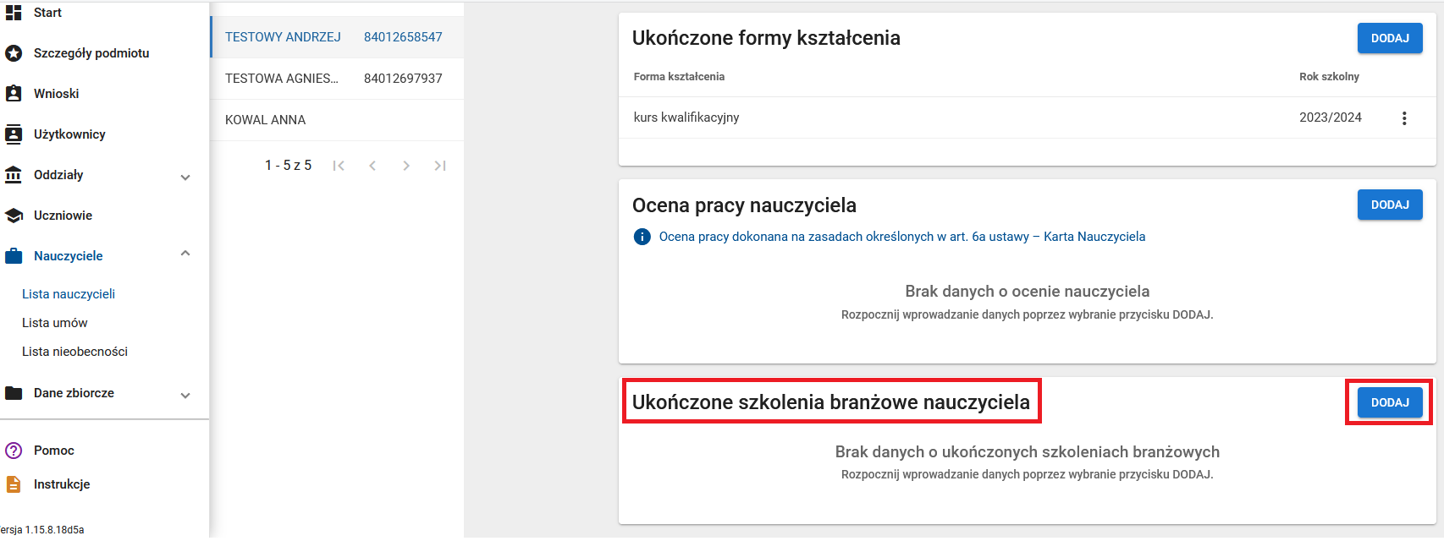Image resolution: width=1444 pixels, height=541 pixels.
Task: Select teacher TESTOWA AGNIESZKA from the list
Action: pos(282,78)
